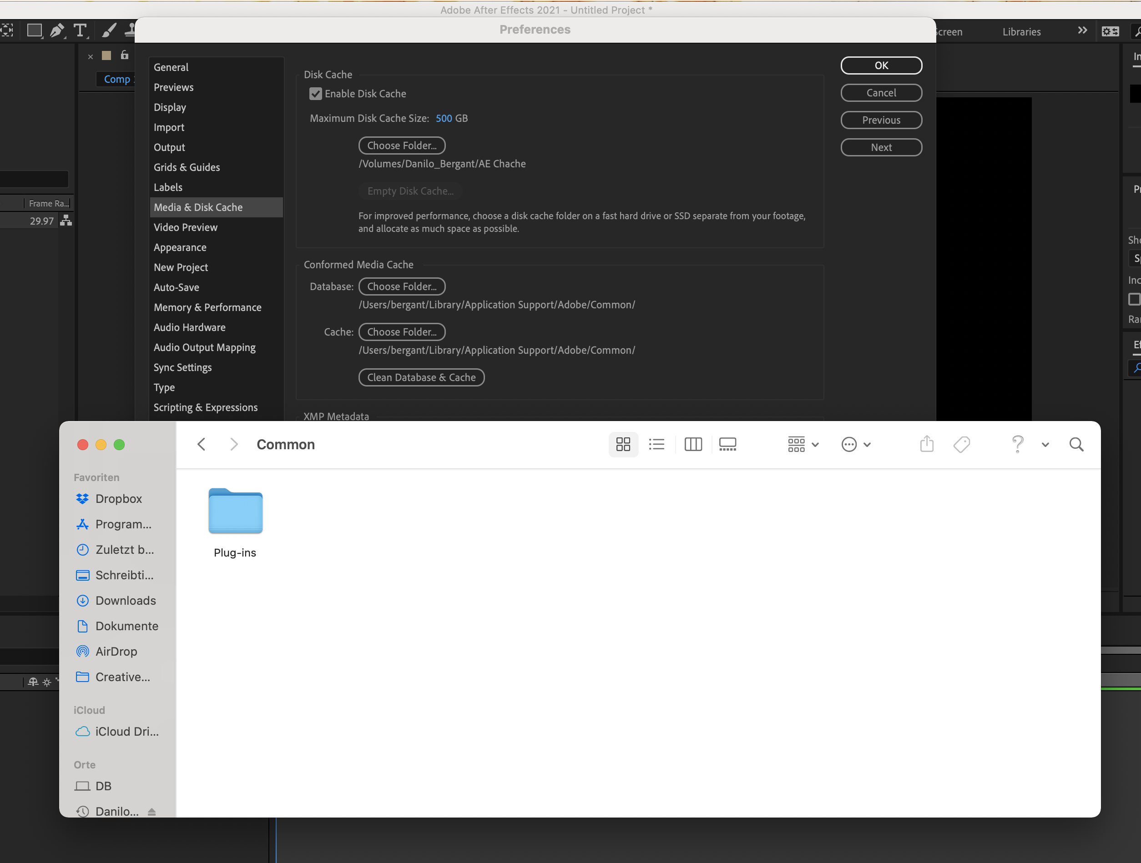Select the Memory & Performance preferences category
The height and width of the screenshot is (863, 1141).
(207, 307)
